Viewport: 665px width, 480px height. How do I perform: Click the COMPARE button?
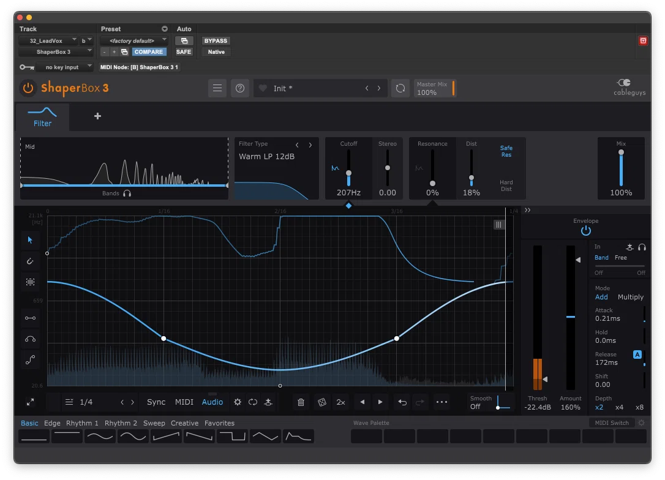149,51
